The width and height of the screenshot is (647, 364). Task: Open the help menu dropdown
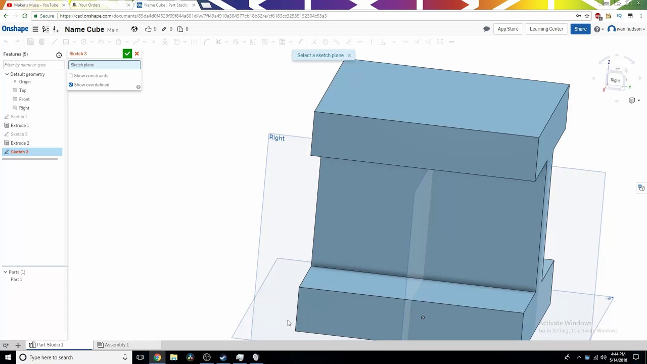[598, 29]
